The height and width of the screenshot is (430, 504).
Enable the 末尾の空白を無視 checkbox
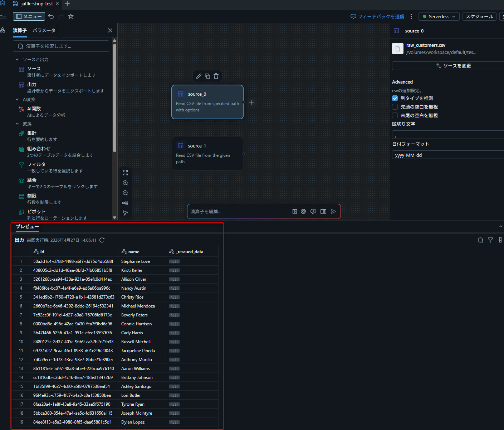point(395,115)
